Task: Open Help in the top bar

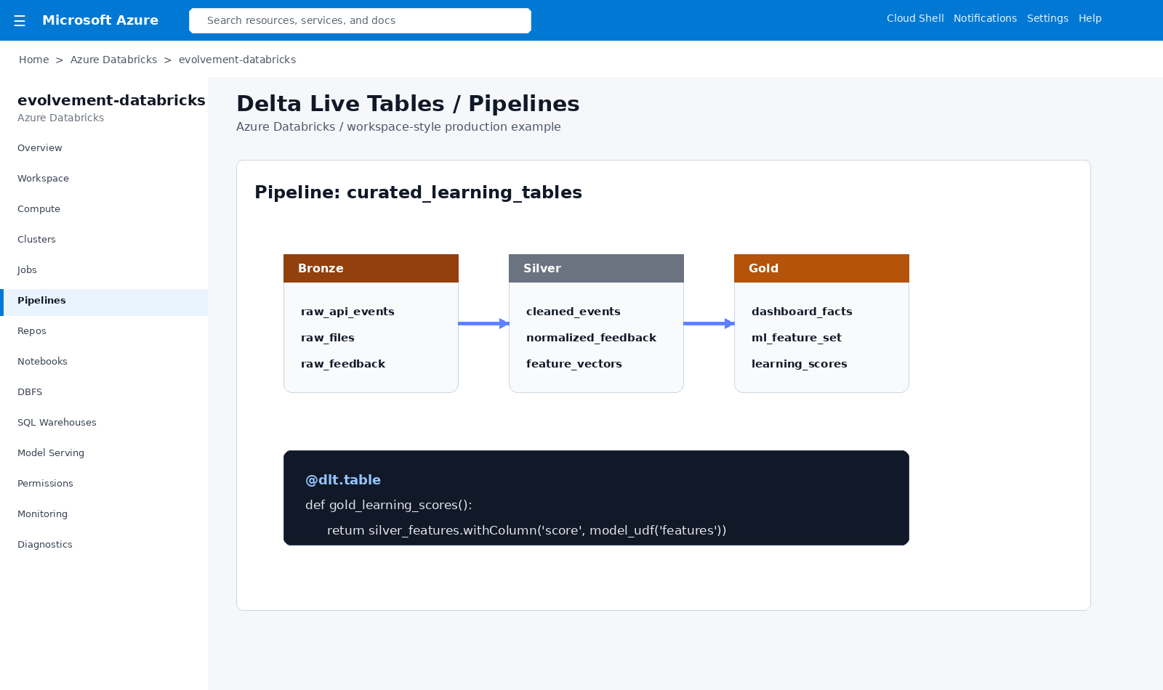Action: 1090,18
